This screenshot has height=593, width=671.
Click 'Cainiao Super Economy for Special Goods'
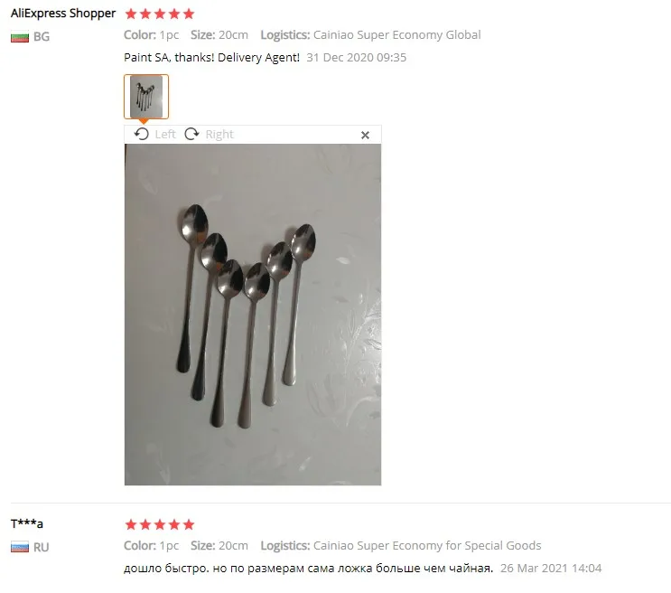(427, 545)
